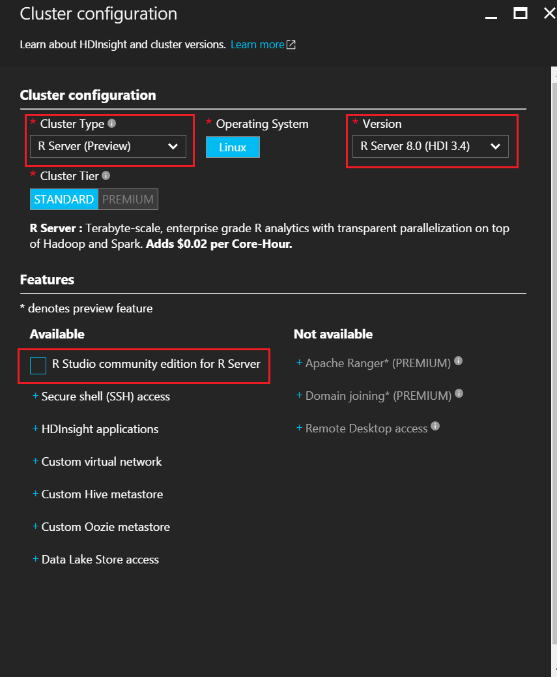Click the Custom Hive metastore label
The image size is (557, 677).
point(102,494)
